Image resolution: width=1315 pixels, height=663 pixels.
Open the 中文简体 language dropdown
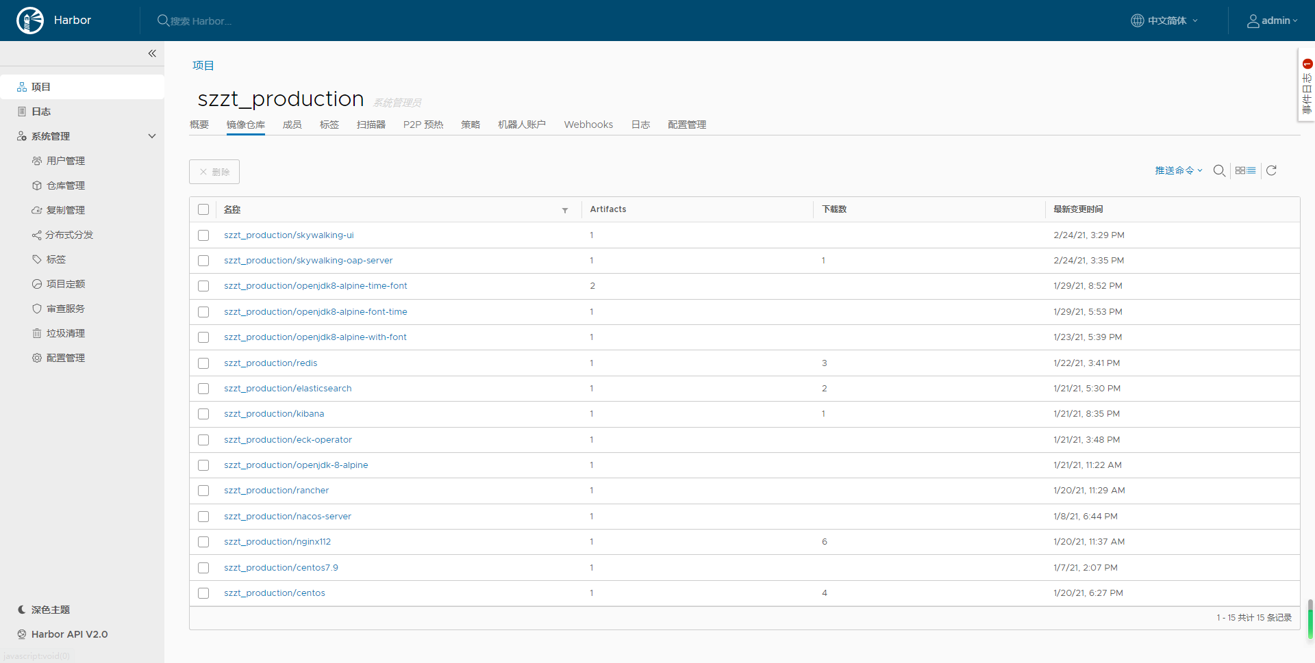tap(1164, 21)
